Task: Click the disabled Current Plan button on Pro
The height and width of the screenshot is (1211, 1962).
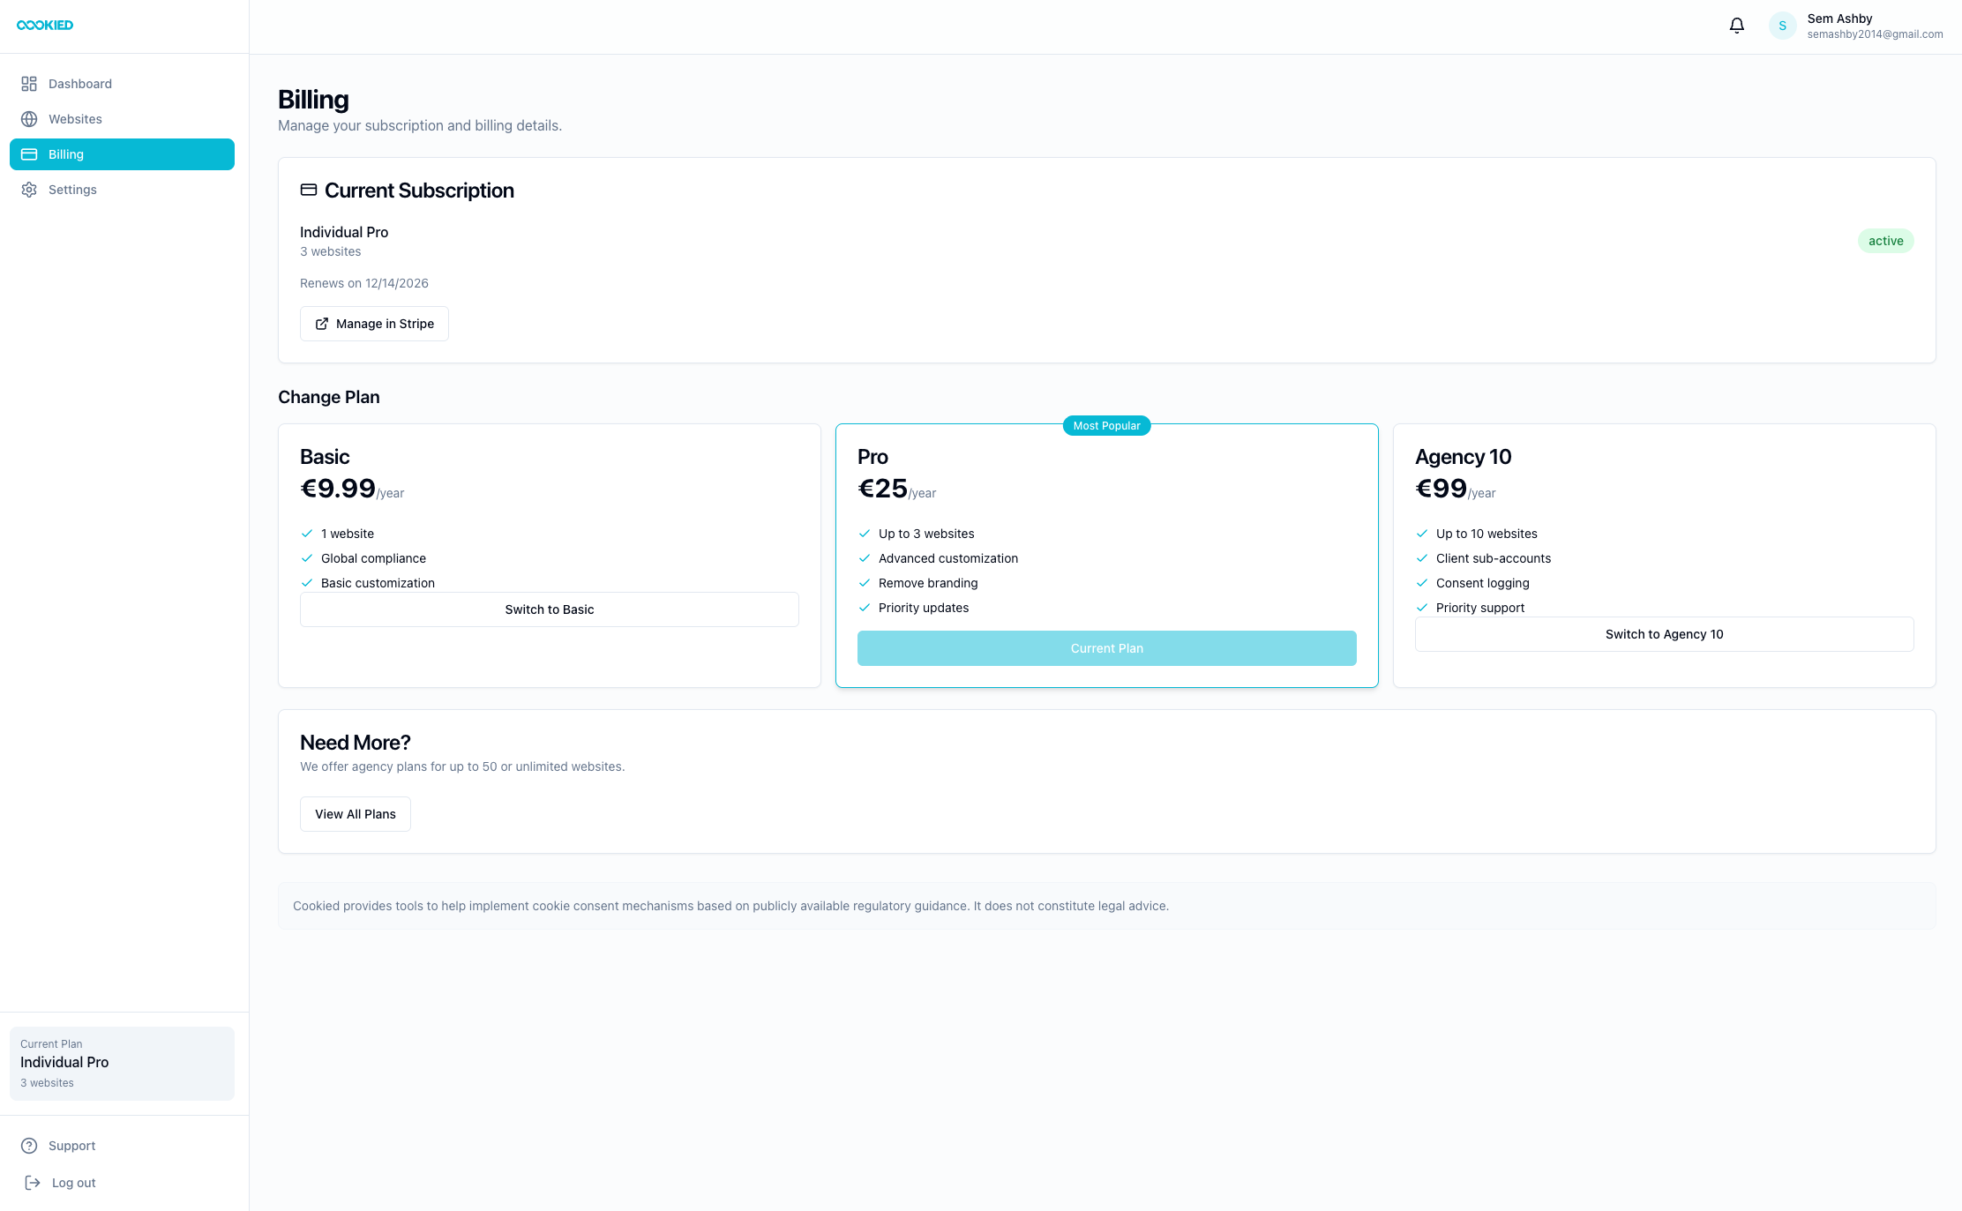Action: (x=1106, y=648)
